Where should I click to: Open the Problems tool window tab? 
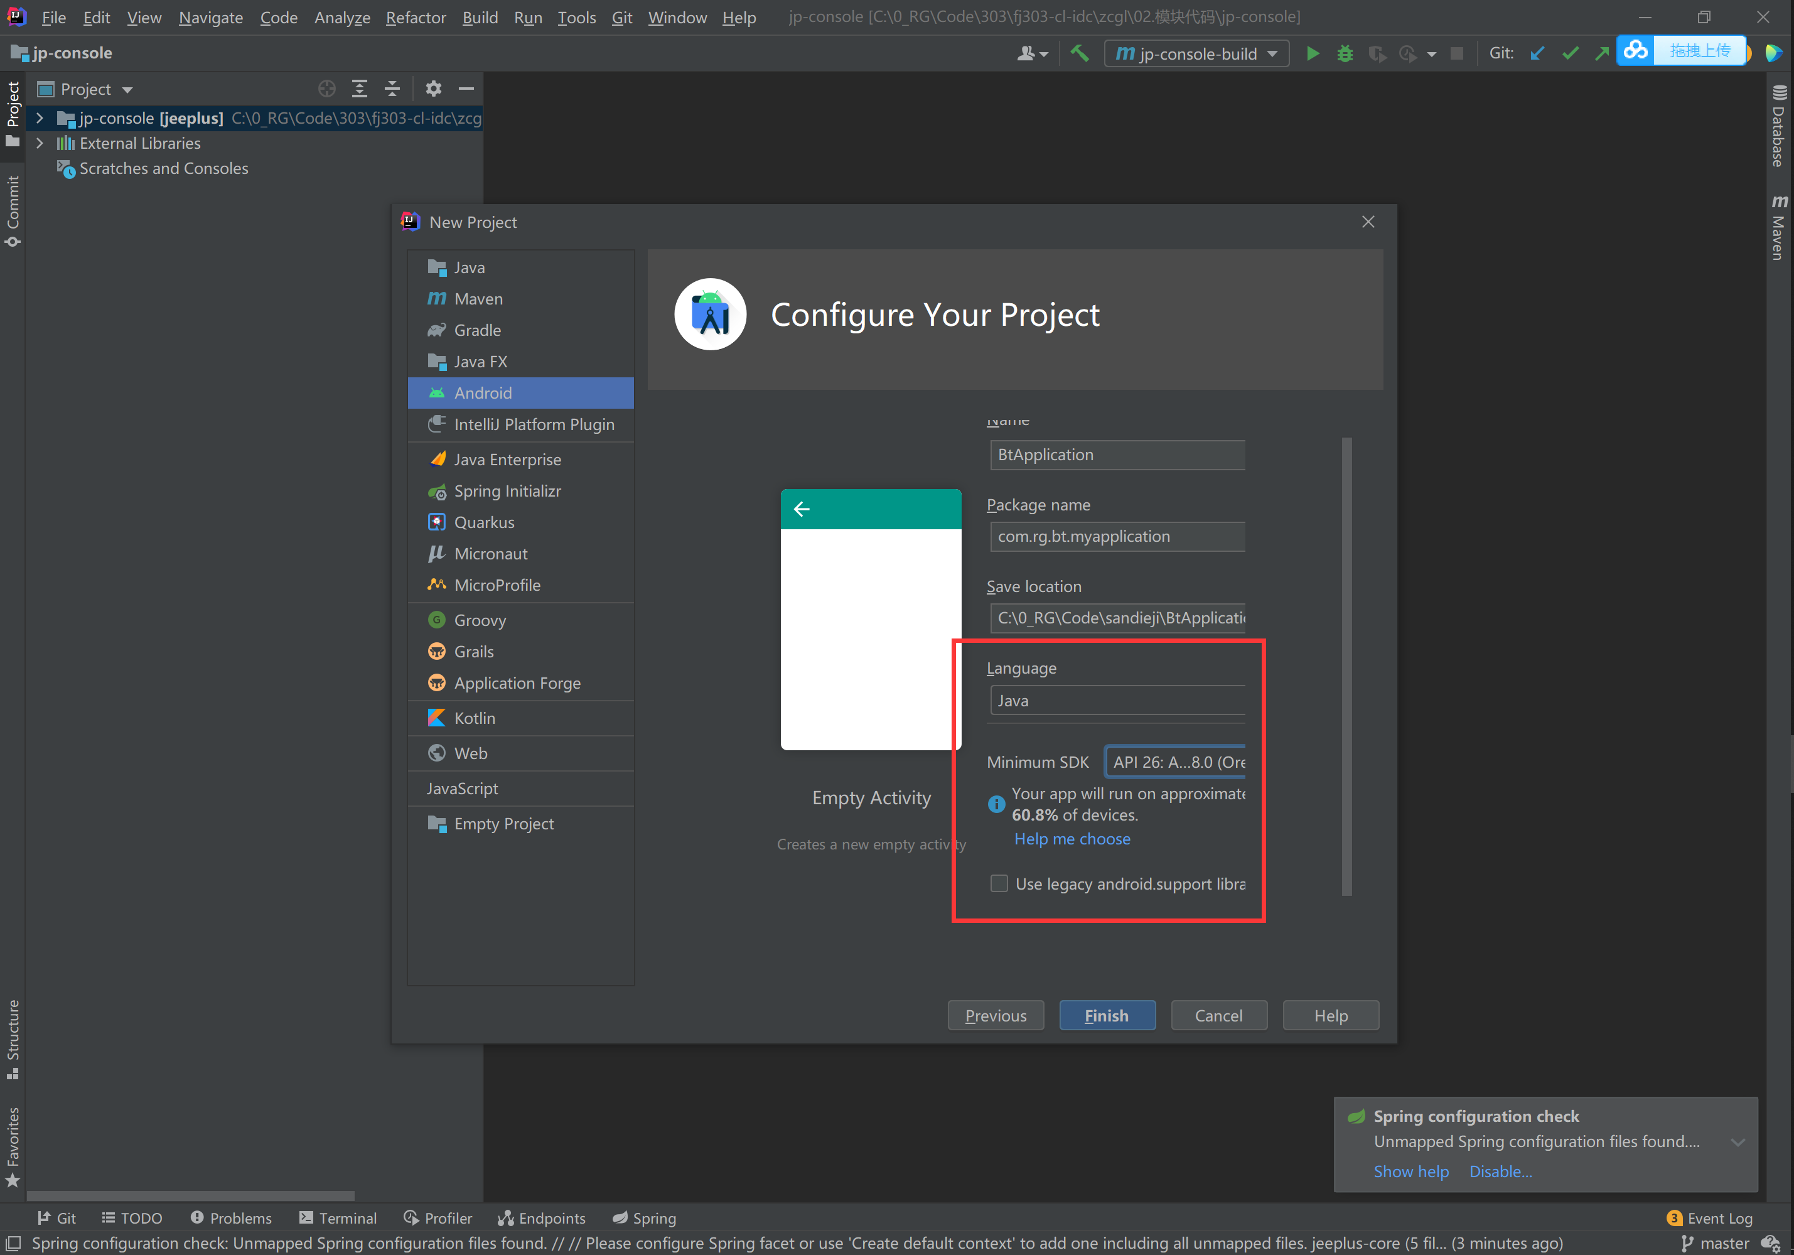[x=231, y=1218]
